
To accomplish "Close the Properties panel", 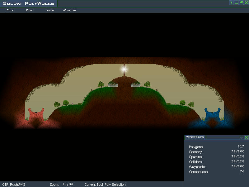I will [x=246, y=137].
